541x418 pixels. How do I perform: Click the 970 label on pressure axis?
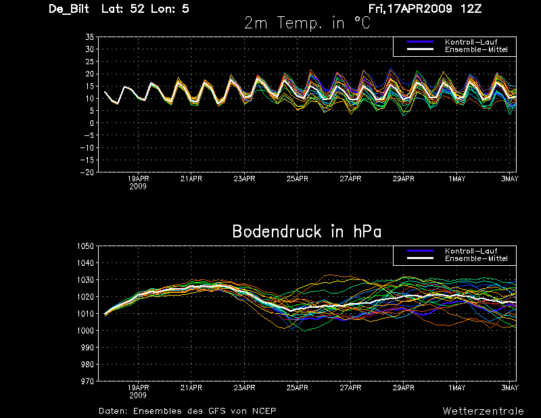click(x=87, y=381)
